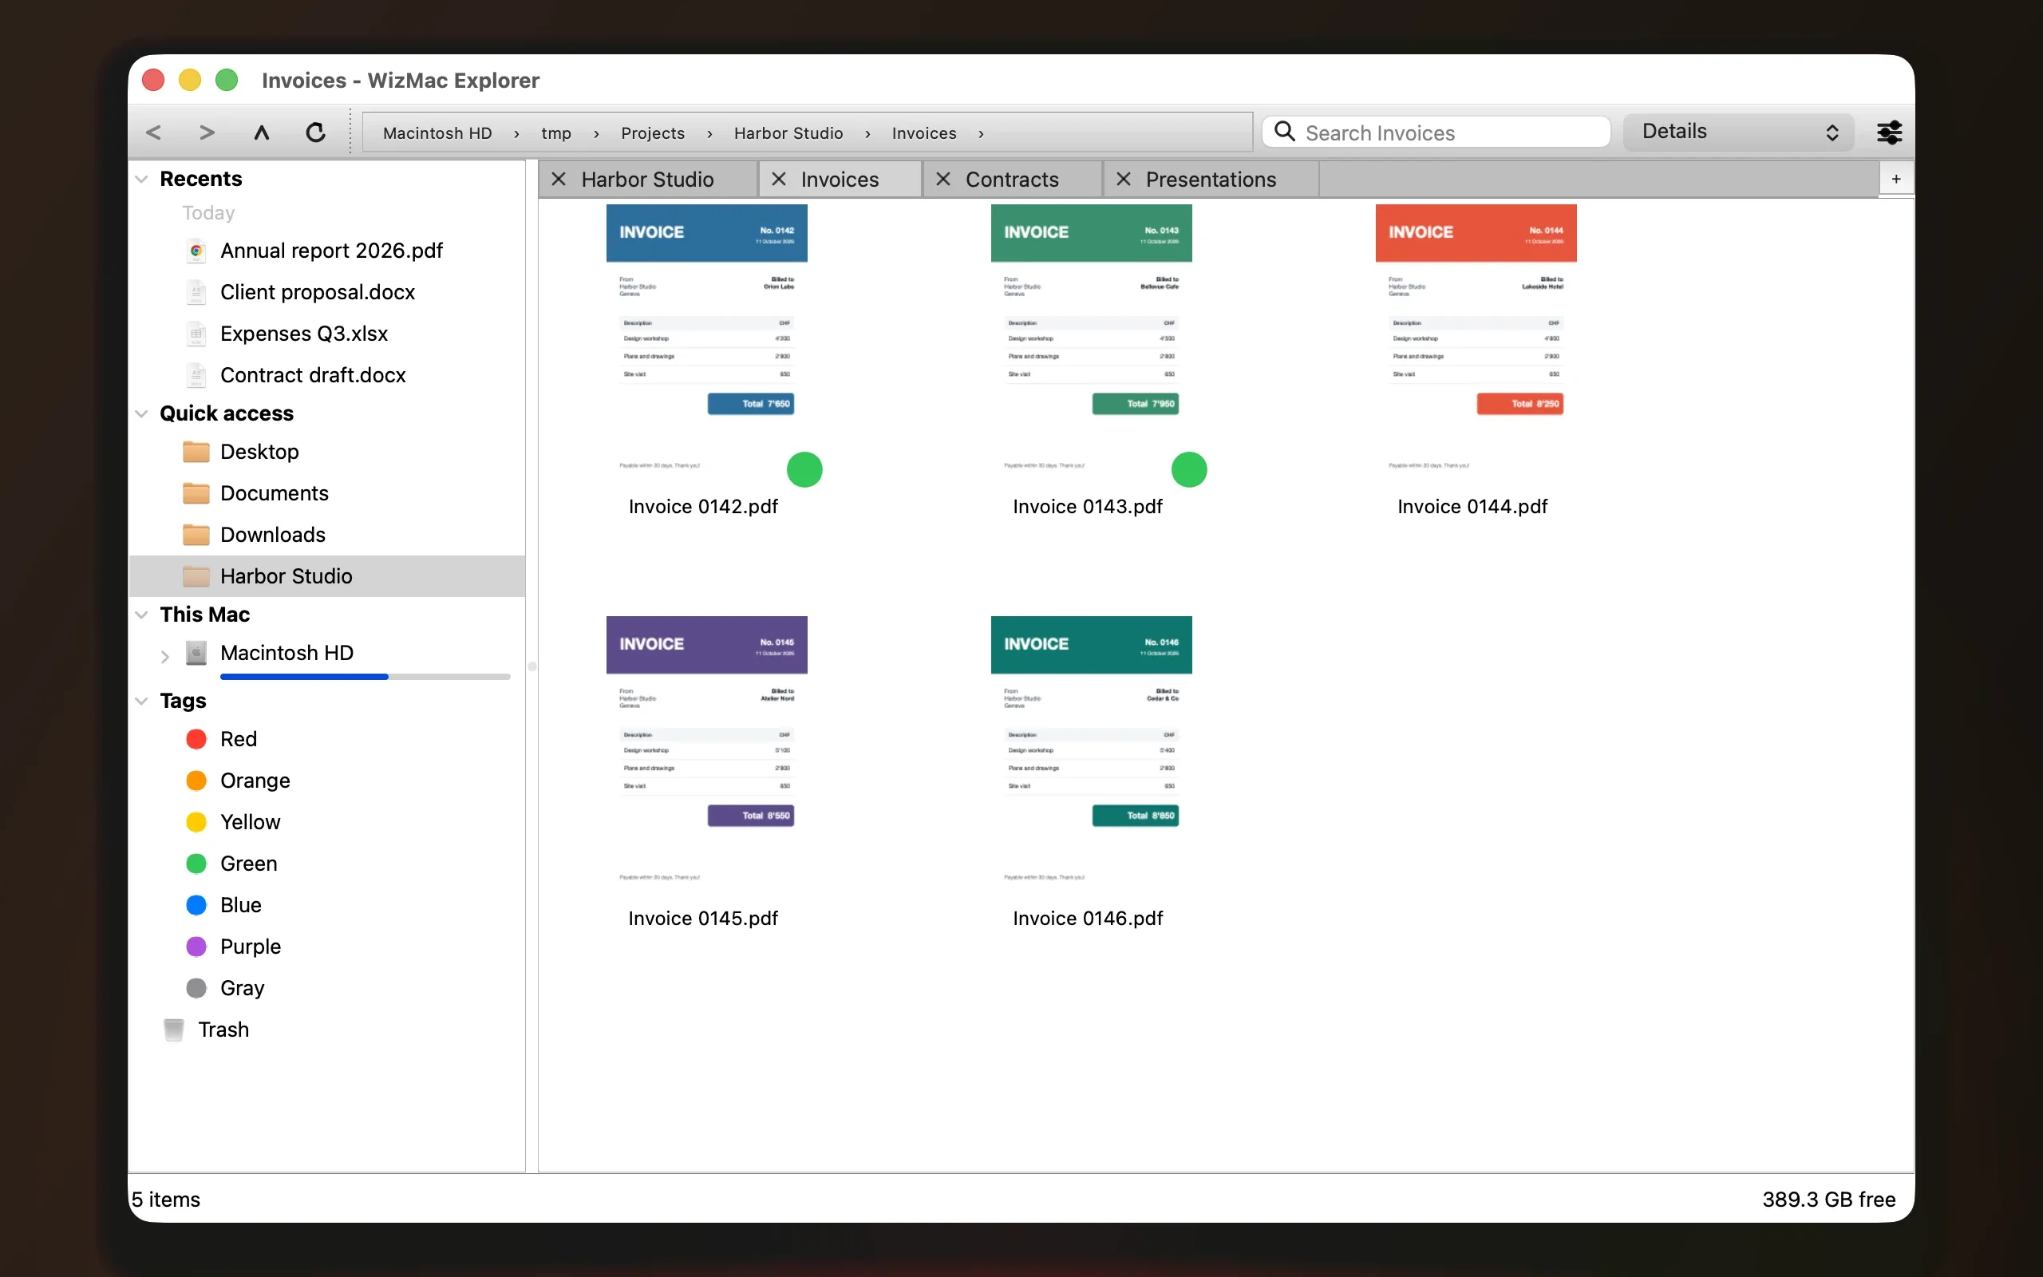Click Macintosh HD in breadcrumb path
2043x1277 pixels.
point(437,133)
